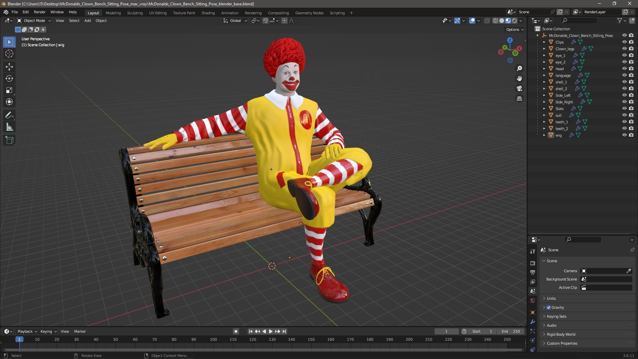Jump to timeline start frame
The width and height of the screenshot is (638, 359).
point(251,331)
